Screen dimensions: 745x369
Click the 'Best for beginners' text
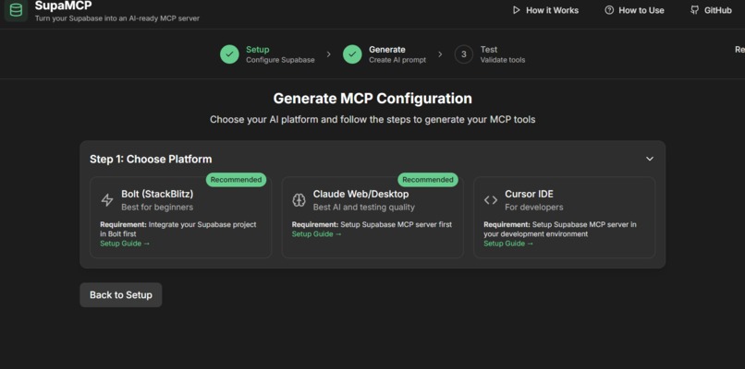pyautogui.click(x=157, y=208)
